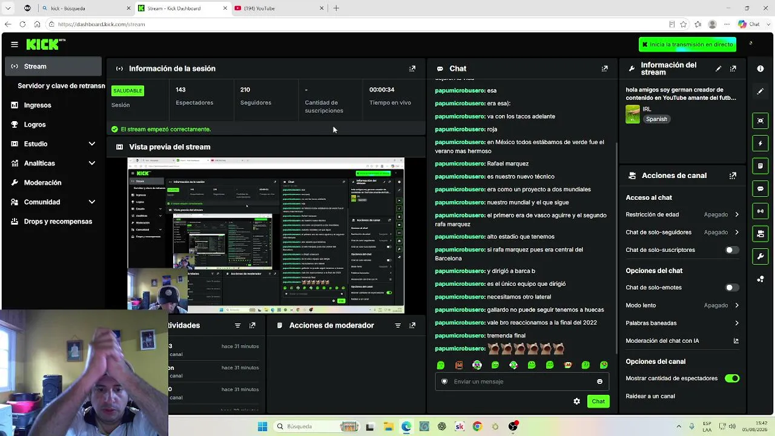Open the browser tab list dropdown
The height and width of the screenshot is (436, 775).
pyautogui.click(x=8, y=8)
